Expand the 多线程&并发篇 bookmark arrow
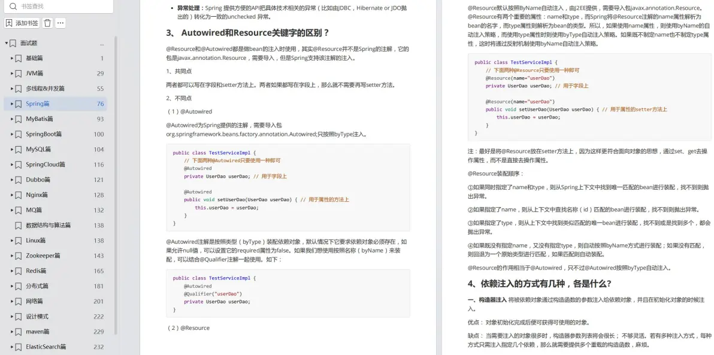Image resolution: width=714 pixels, height=355 pixels. click(x=12, y=88)
